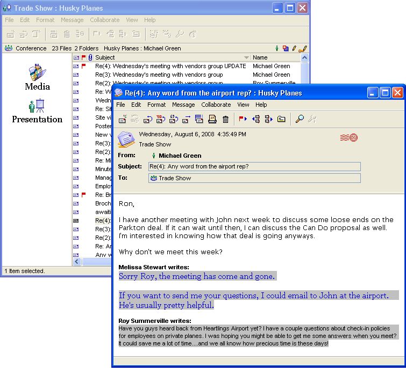Click the list's horizontal scrollbar left arrow
406x368 pixels.
point(77,262)
